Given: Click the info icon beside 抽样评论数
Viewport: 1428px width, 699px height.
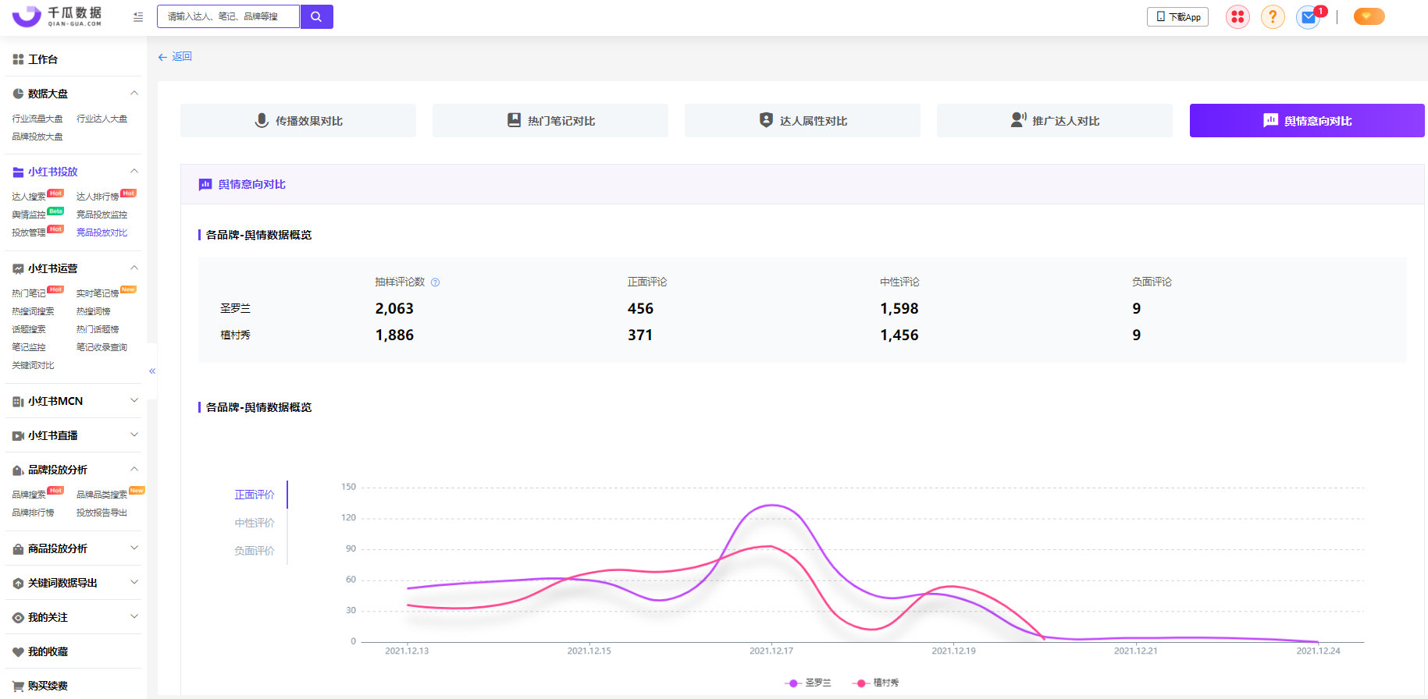Looking at the screenshot, I should [x=436, y=282].
